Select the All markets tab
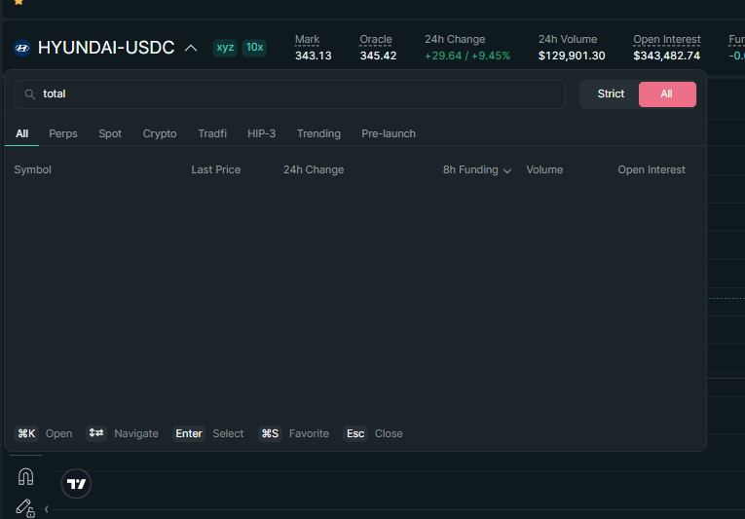 coord(21,134)
